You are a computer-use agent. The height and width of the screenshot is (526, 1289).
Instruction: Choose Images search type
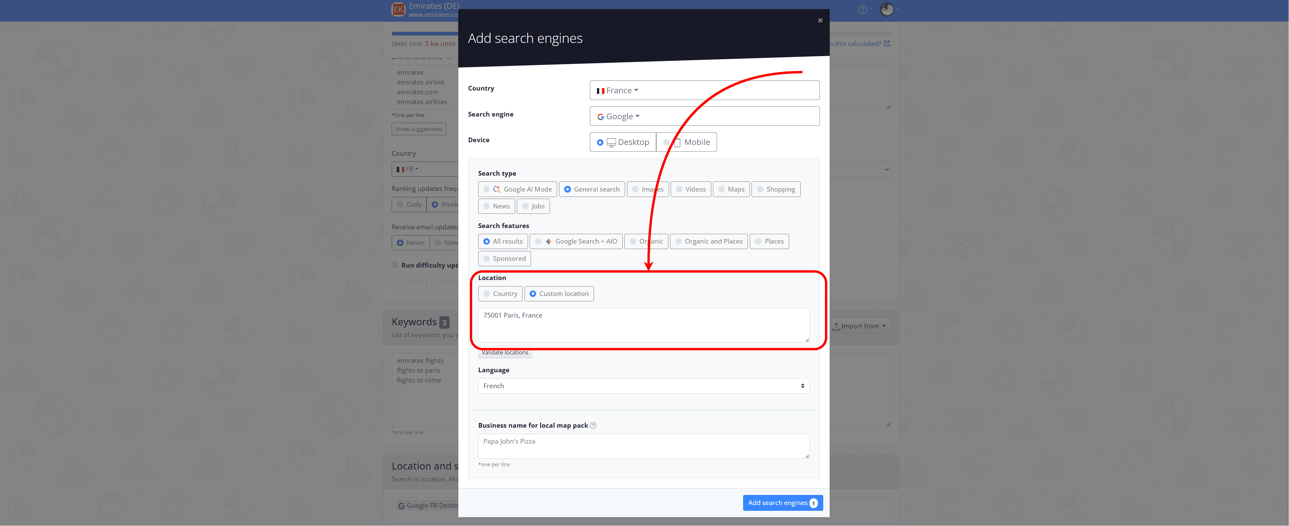coord(648,190)
